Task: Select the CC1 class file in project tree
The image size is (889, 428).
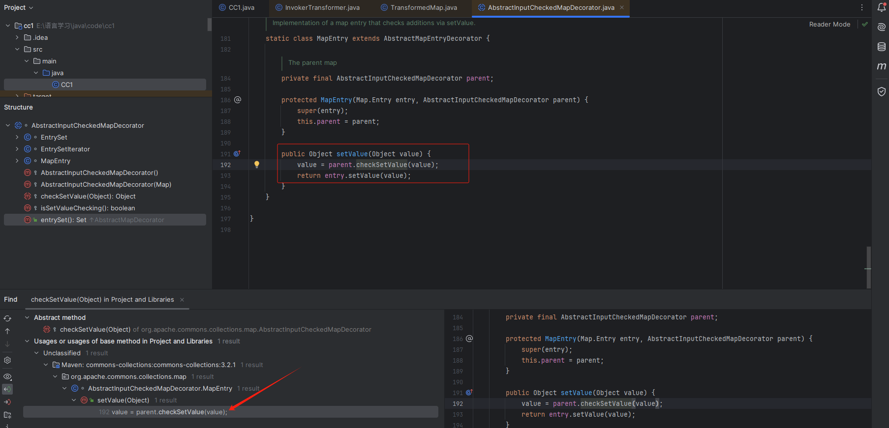Action: click(x=105, y=85)
